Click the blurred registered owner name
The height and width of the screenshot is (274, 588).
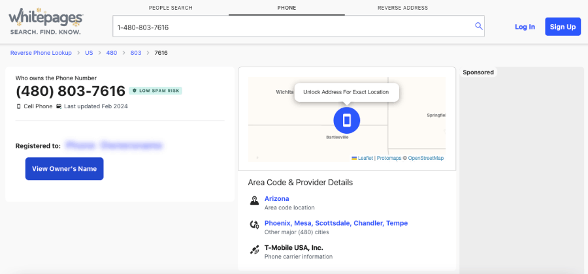pyautogui.click(x=114, y=145)
